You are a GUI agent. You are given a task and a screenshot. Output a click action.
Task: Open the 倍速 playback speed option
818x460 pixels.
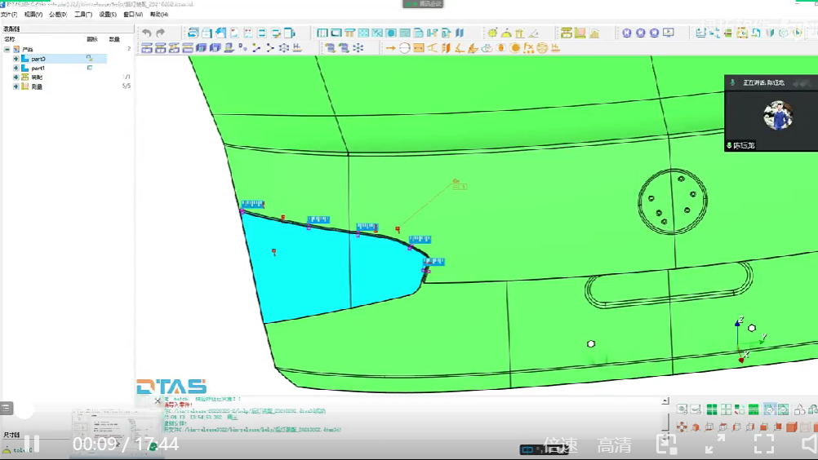560,445
